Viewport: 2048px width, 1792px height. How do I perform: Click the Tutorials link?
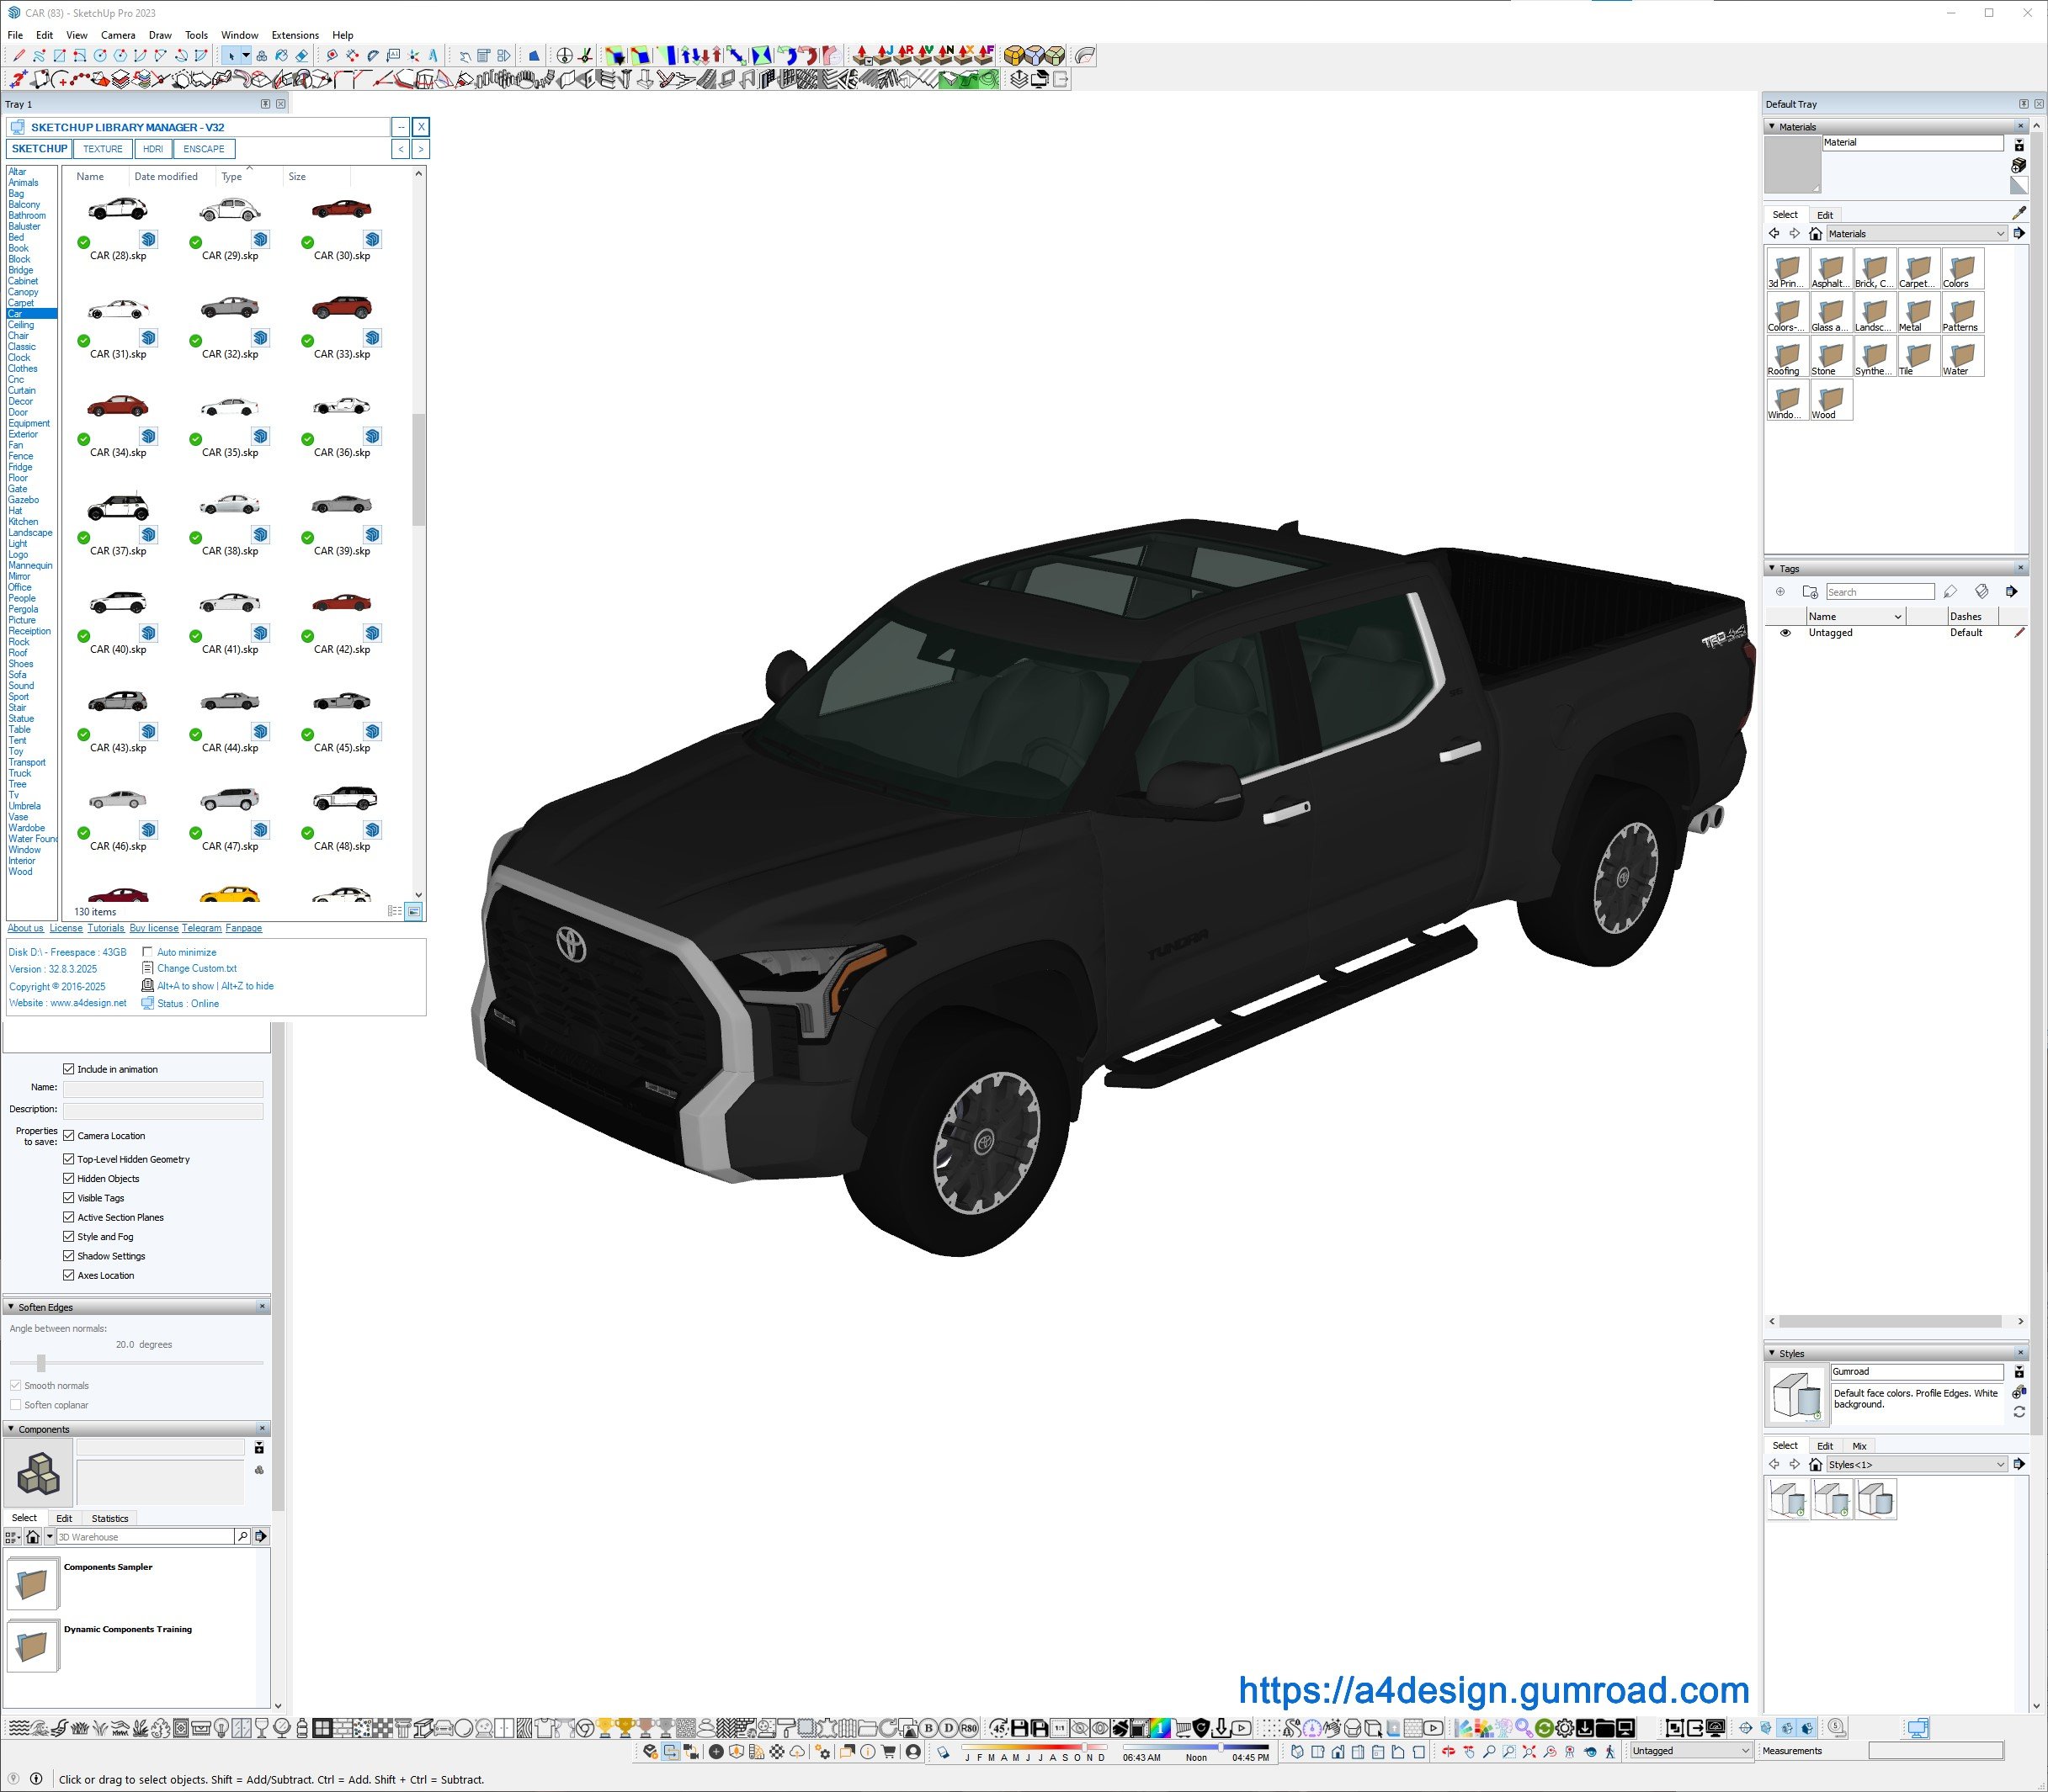[105, 928]
